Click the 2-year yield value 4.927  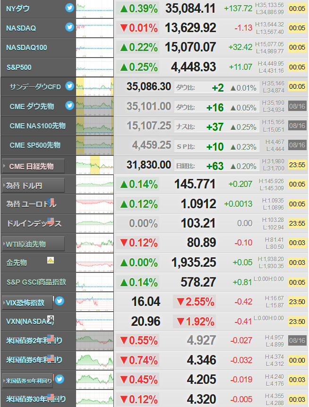[x=201, y=340]
